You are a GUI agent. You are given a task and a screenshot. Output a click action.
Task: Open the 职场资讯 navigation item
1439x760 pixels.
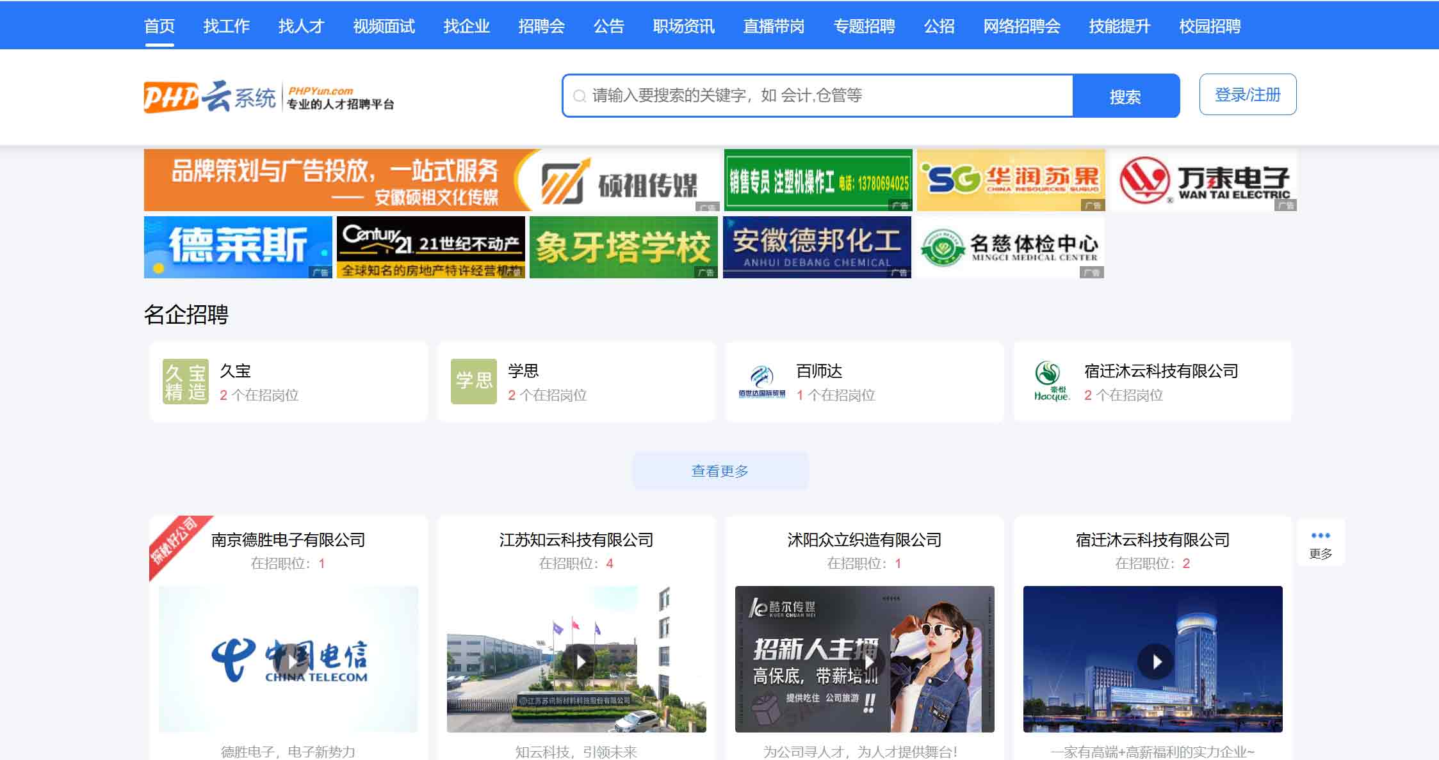(684, 26)
